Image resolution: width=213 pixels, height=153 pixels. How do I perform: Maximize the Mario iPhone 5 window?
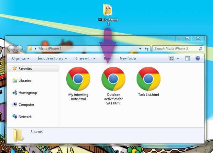[x=187, y=39]
